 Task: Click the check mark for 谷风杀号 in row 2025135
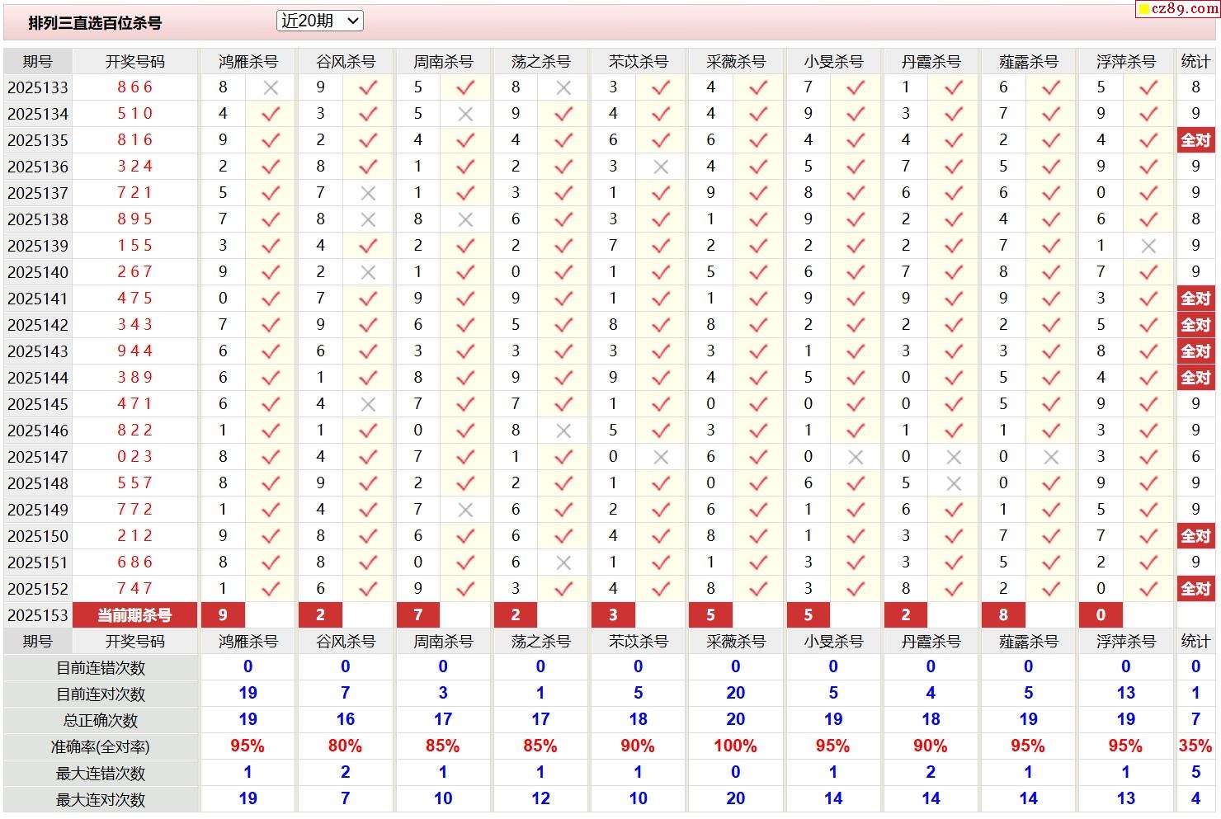tap(368, 140)
